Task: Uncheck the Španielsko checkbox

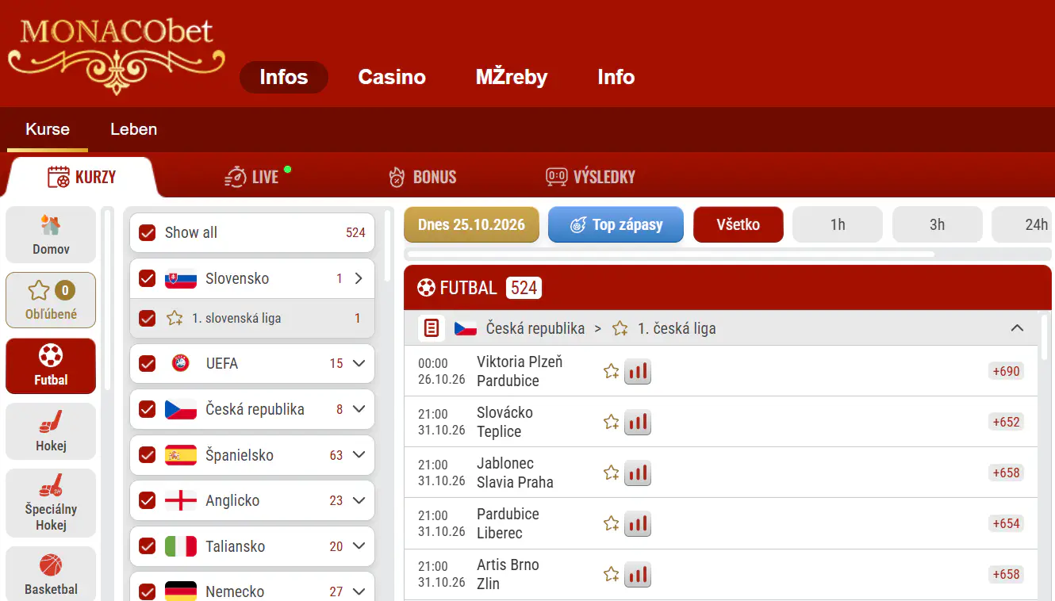Action: point(147,455)
